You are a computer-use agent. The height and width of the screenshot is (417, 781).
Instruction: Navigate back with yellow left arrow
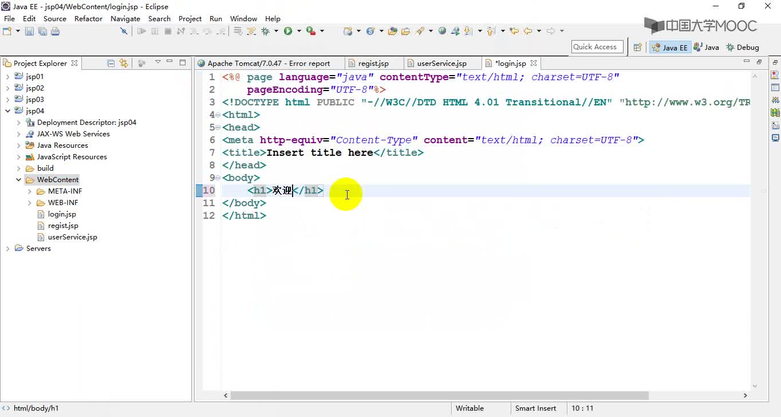click(528, 31)
